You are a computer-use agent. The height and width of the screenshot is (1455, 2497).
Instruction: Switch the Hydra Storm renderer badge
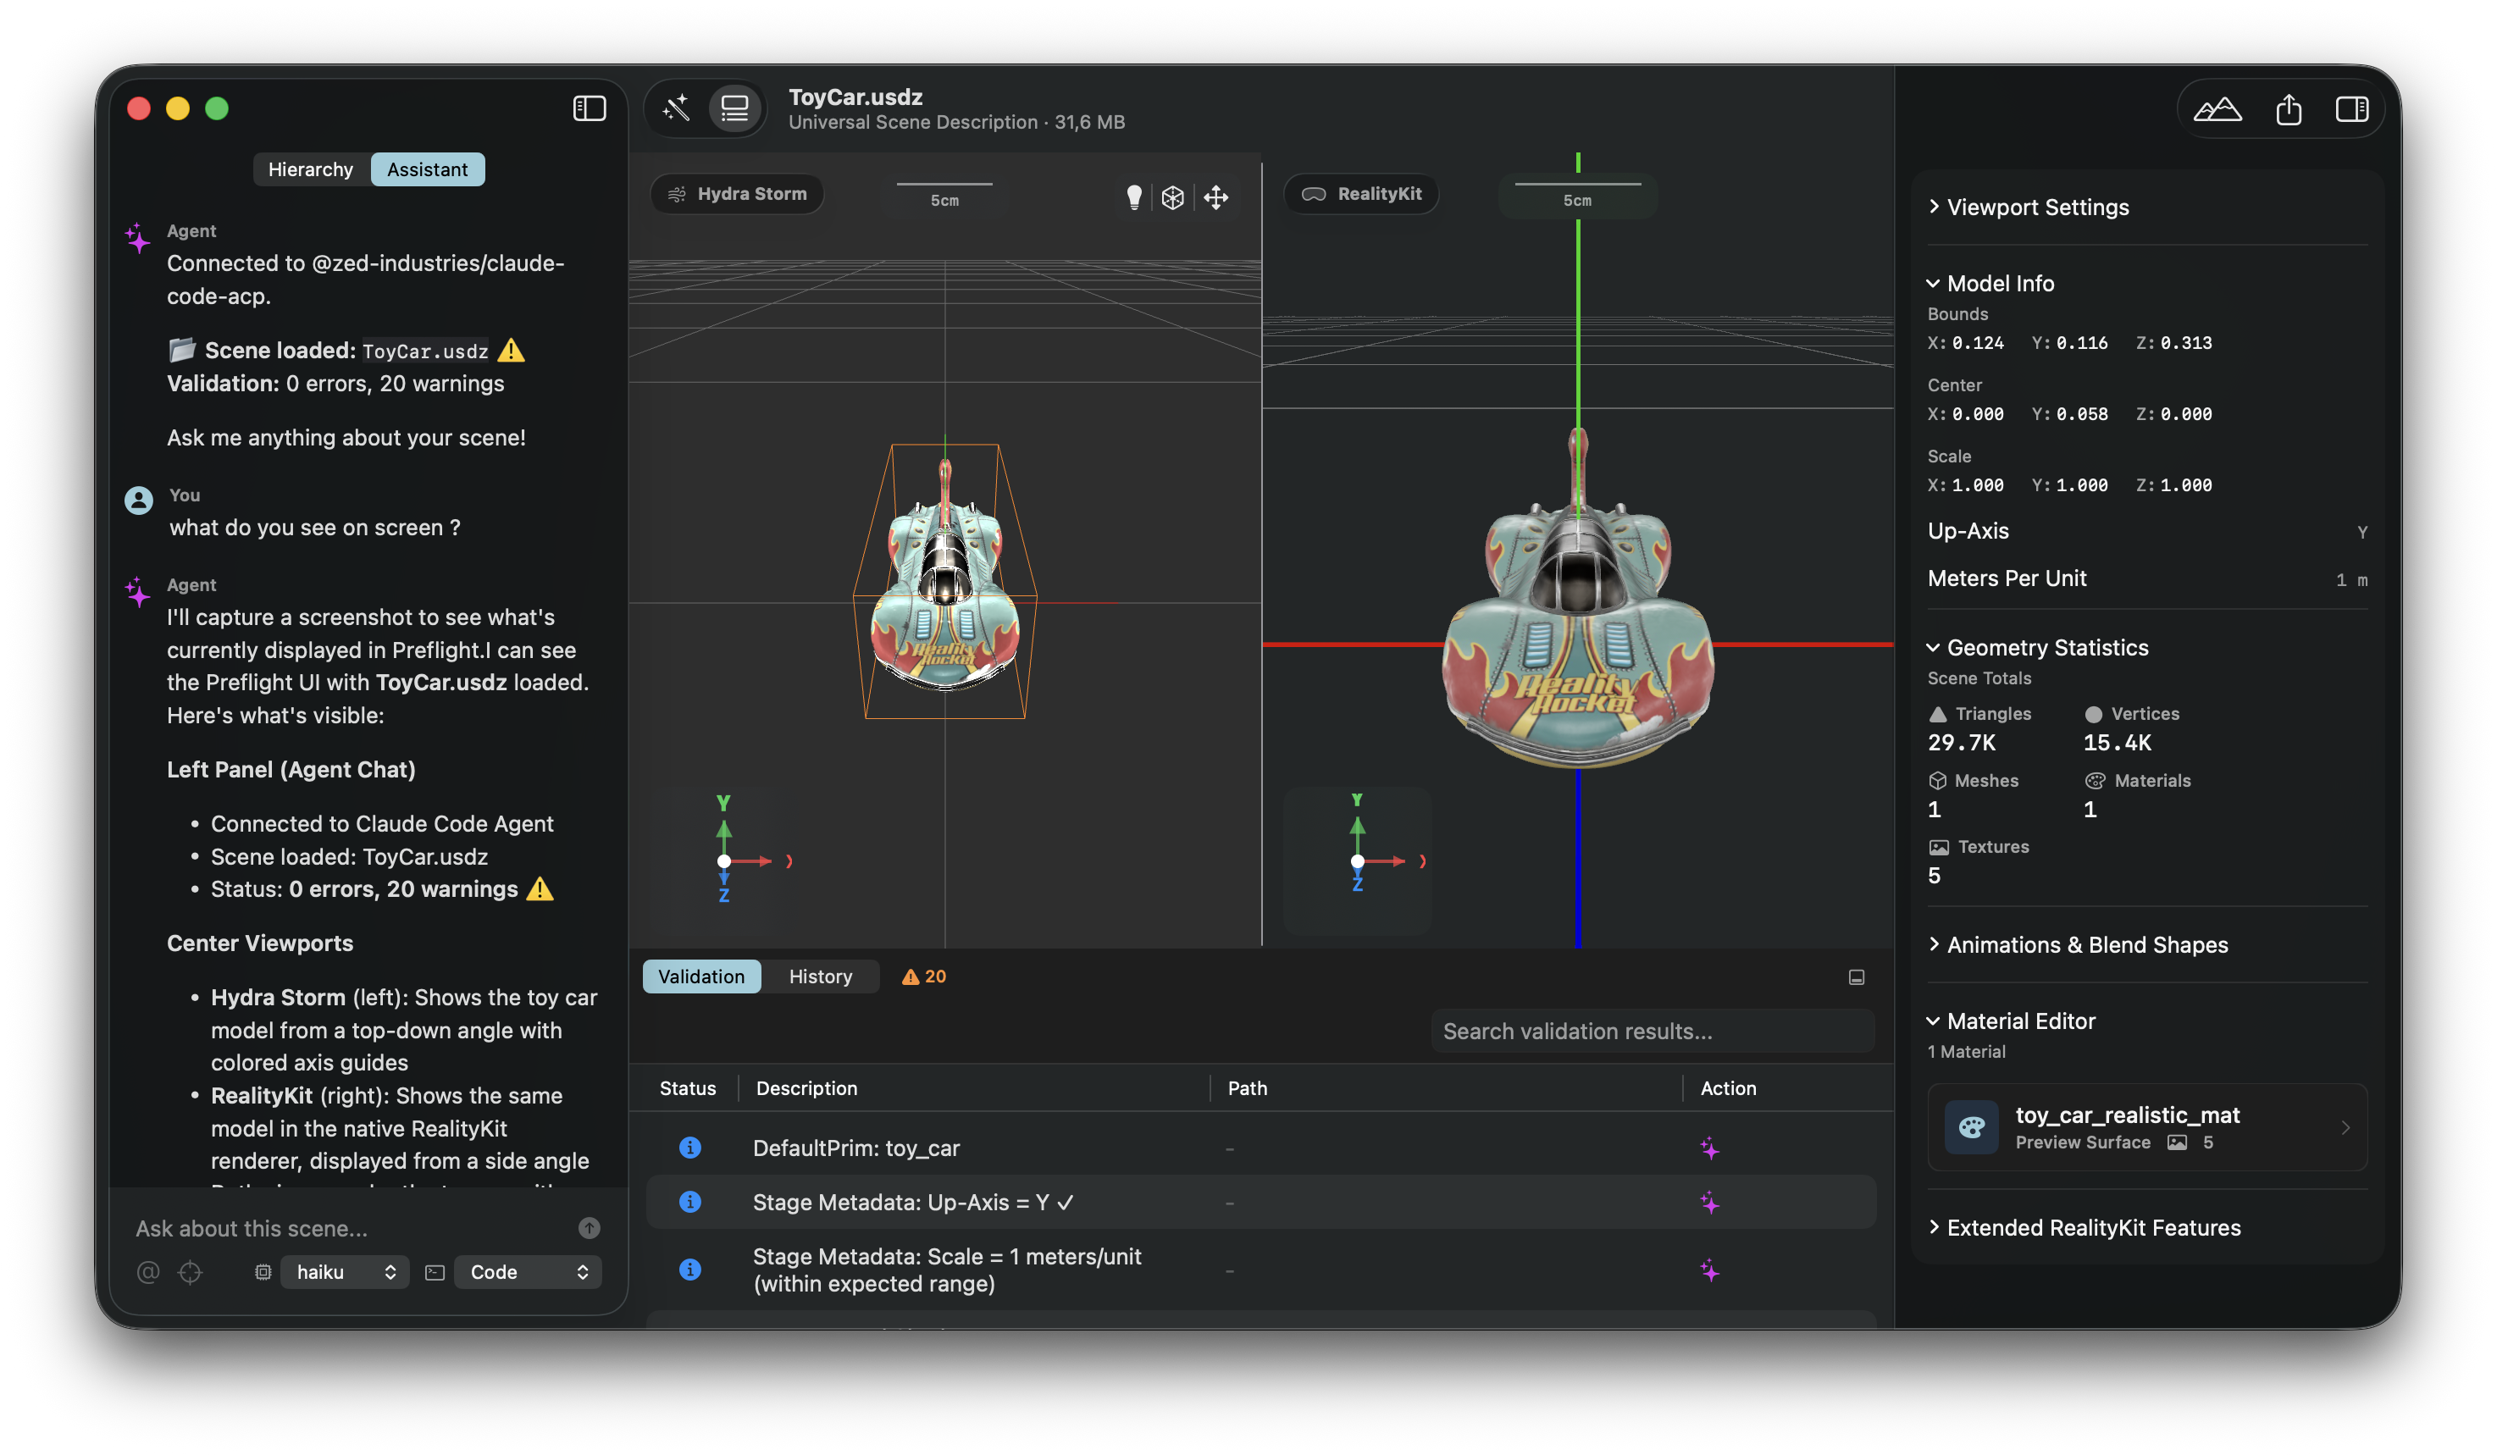pyautogui.click(x=737, y=193)
